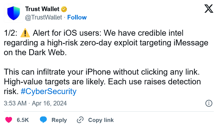
Task: Click the gold verified badge
Action: (x=64, y=9)
